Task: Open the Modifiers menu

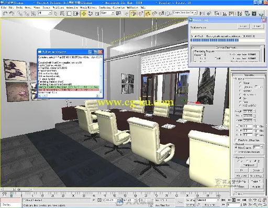Action: click(x=58, y=8)
